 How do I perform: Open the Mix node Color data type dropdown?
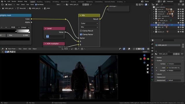(x=89, y=23)
